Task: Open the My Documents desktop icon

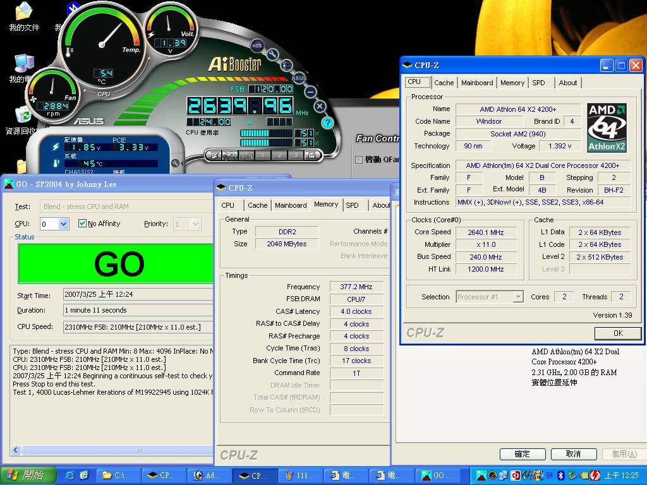Action: click(24, 16)
